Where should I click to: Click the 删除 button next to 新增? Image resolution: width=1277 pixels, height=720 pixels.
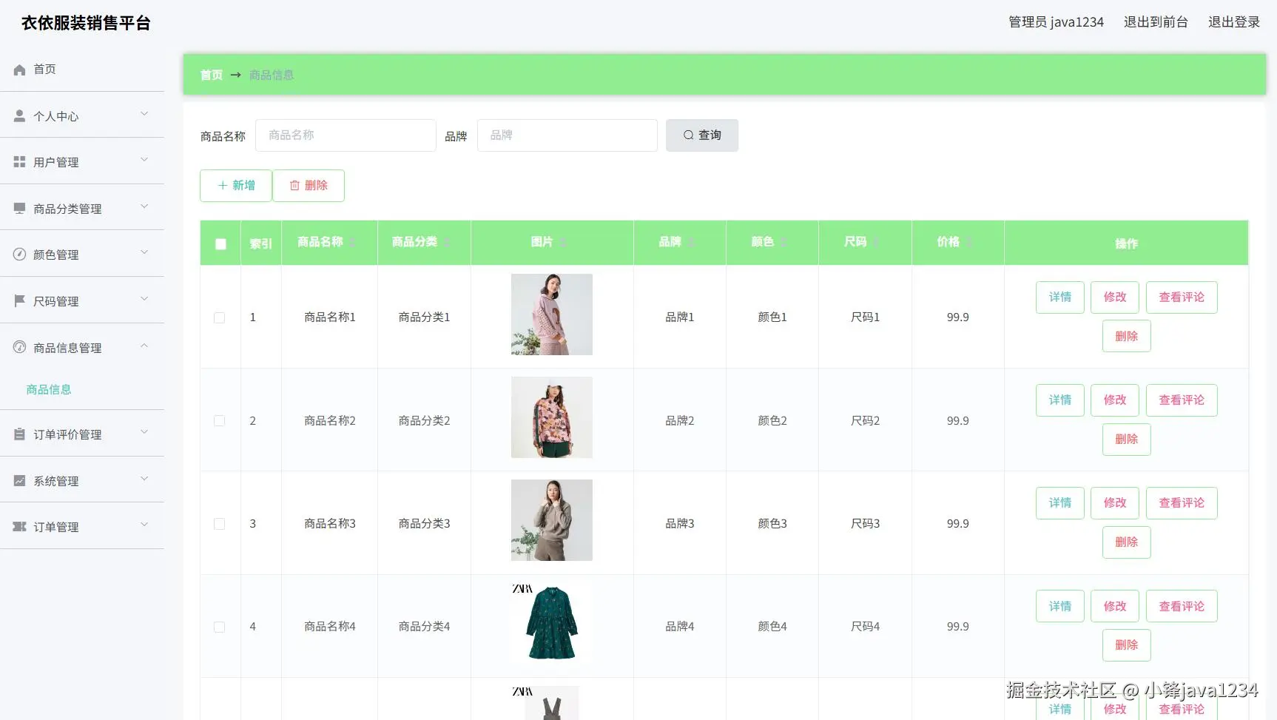[x=309, y=186]
